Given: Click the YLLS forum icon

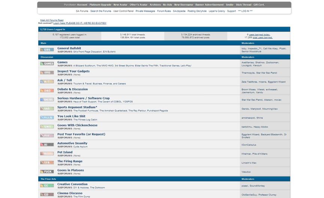Looking at the screenshot, I should click(x=47, y=118).
